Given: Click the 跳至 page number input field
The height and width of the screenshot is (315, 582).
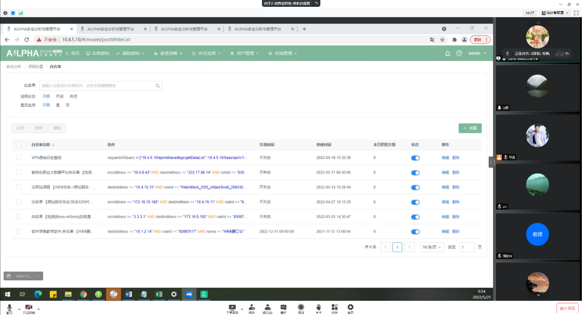Looking at the screenshot, I should [x=466, y=247].
